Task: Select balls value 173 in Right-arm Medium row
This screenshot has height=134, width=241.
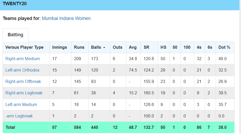Action: click(95, 59)
